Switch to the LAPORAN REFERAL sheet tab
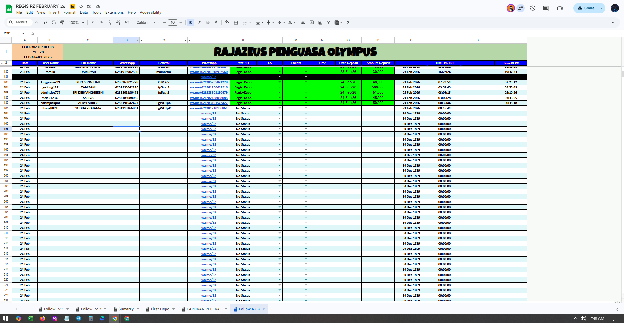The image size is (624, 323). (x=204, y=309)
